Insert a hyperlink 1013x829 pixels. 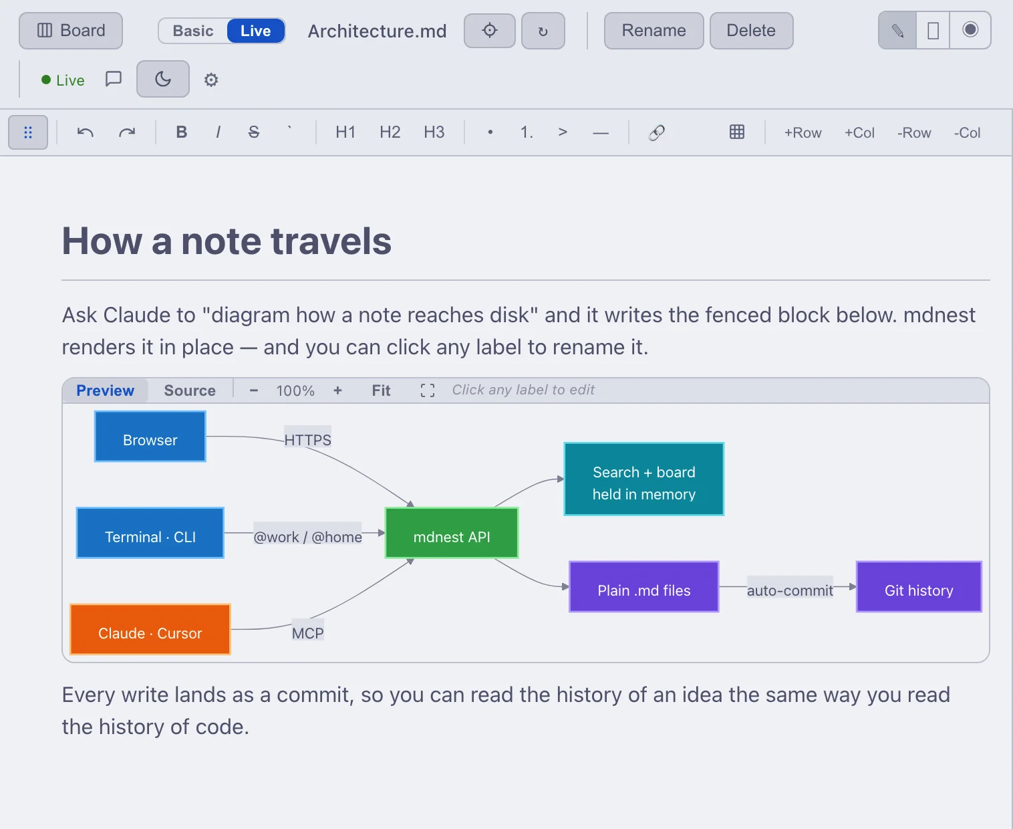[657, 132]
